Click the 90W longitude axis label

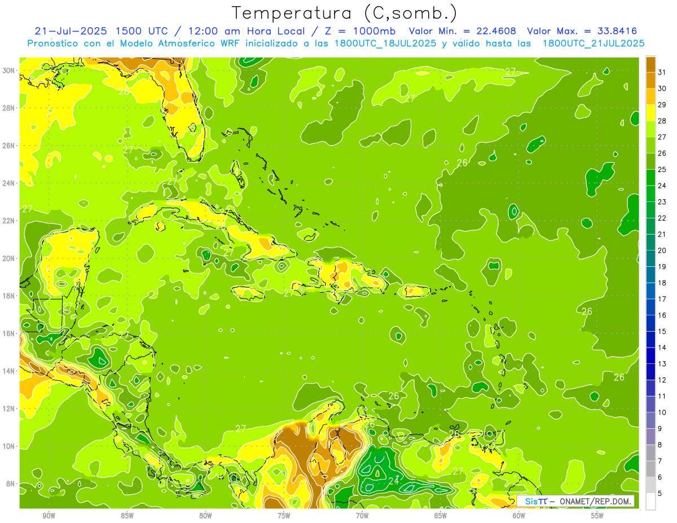pyautogui.click(x=49, y=516)
